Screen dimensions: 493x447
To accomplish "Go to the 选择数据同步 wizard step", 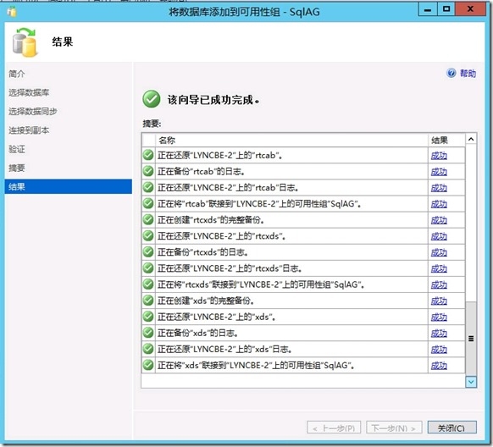I will (x=33, y=111).
